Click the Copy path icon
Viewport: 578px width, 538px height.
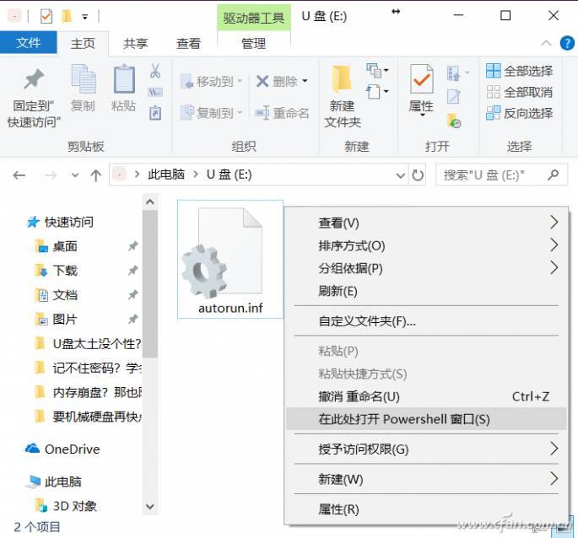tap(155, 92)
